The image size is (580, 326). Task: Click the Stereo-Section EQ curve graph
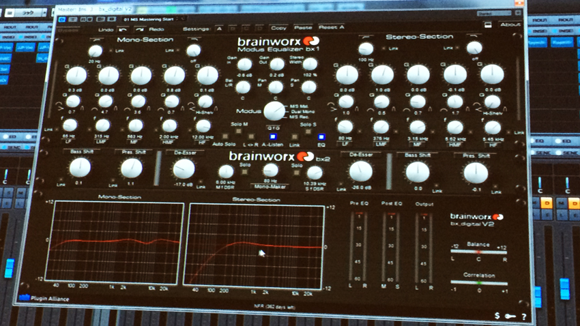click(254, 246)
